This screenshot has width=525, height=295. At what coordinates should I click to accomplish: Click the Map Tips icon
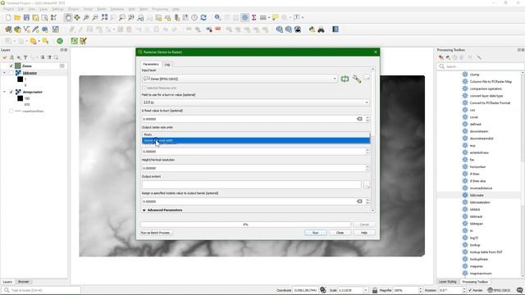pyautogui.click(x=276, y=17)
